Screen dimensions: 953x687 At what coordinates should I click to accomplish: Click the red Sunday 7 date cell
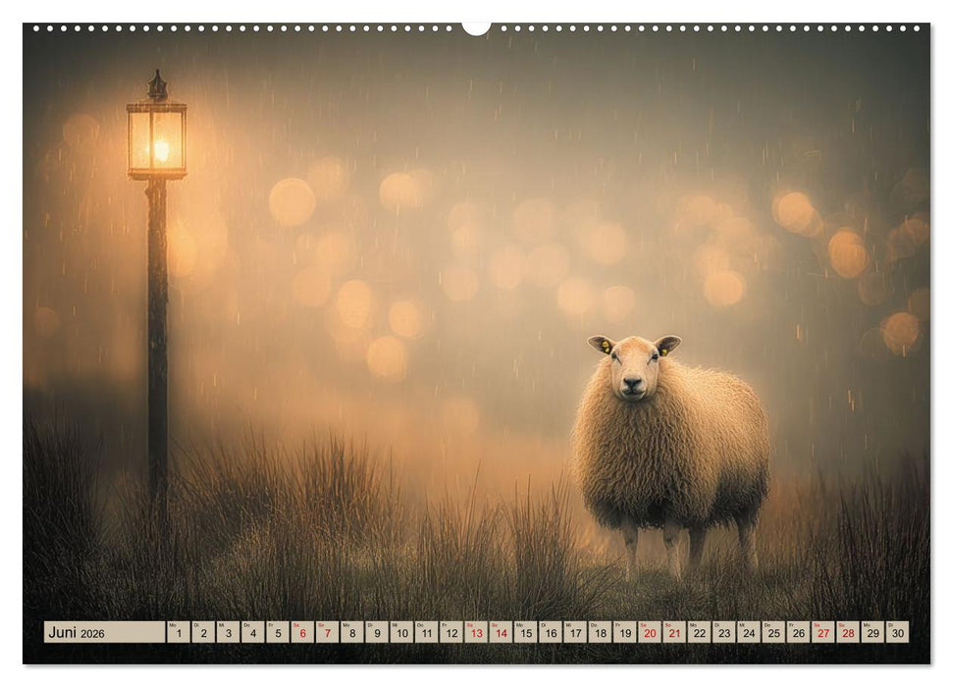pos(327,632)
